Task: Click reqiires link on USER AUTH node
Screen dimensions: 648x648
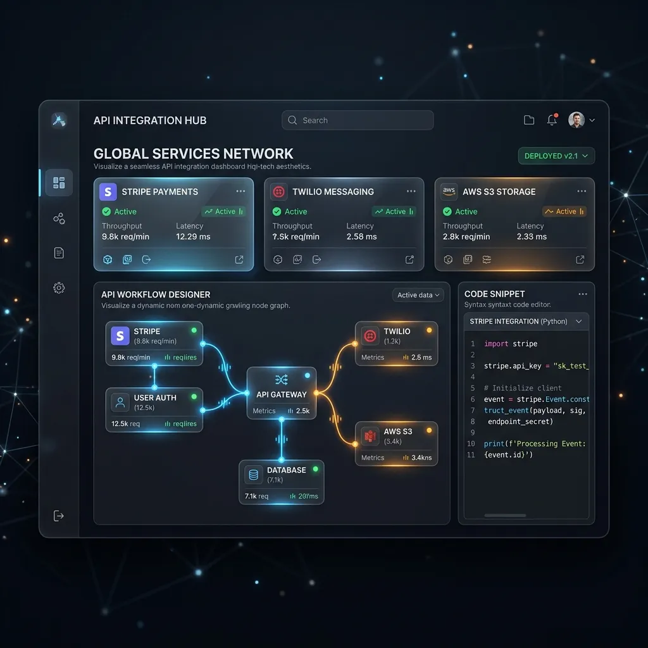Action: [180, 423]
